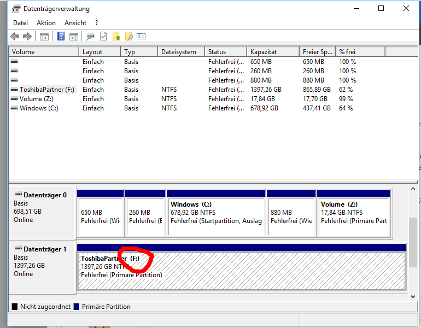Click the drive icon next to ToshibaPartner (F:)

tap(14, 90)
